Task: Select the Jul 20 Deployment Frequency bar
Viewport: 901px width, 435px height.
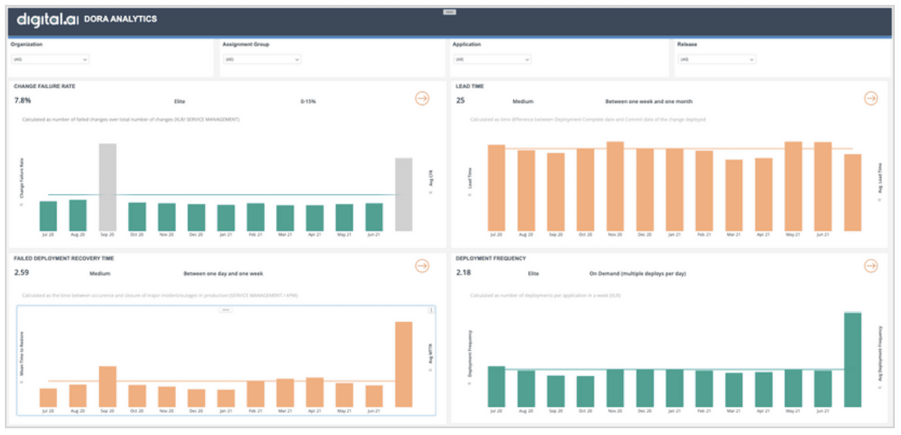Action: tap(497, 387)
